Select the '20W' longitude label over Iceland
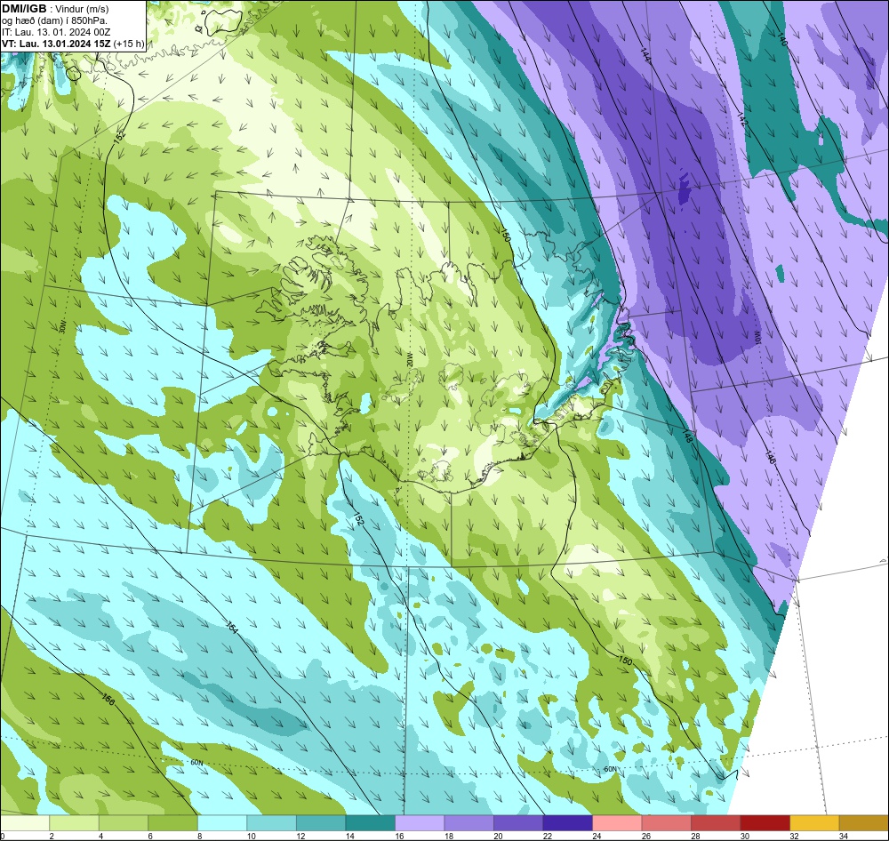 click(408, 359)
